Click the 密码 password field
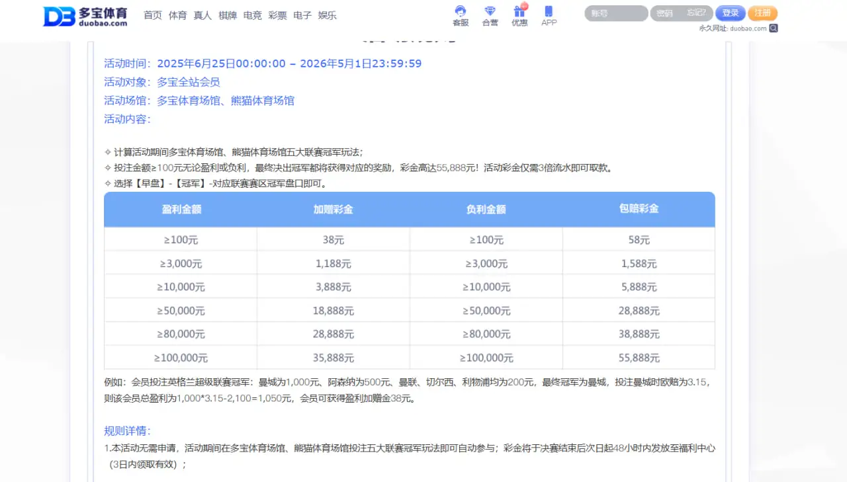Screen dimensions: 847x482 point(664,13)
